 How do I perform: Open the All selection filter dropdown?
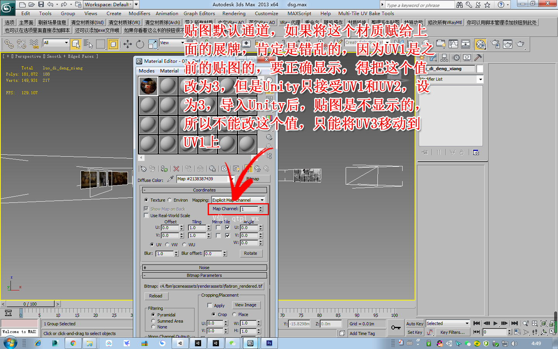coord(56,43)
